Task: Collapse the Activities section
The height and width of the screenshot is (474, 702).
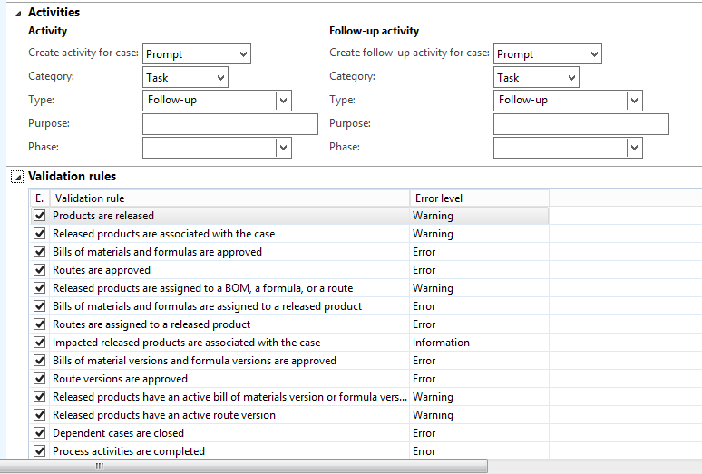Action: (x=18, y=13)
